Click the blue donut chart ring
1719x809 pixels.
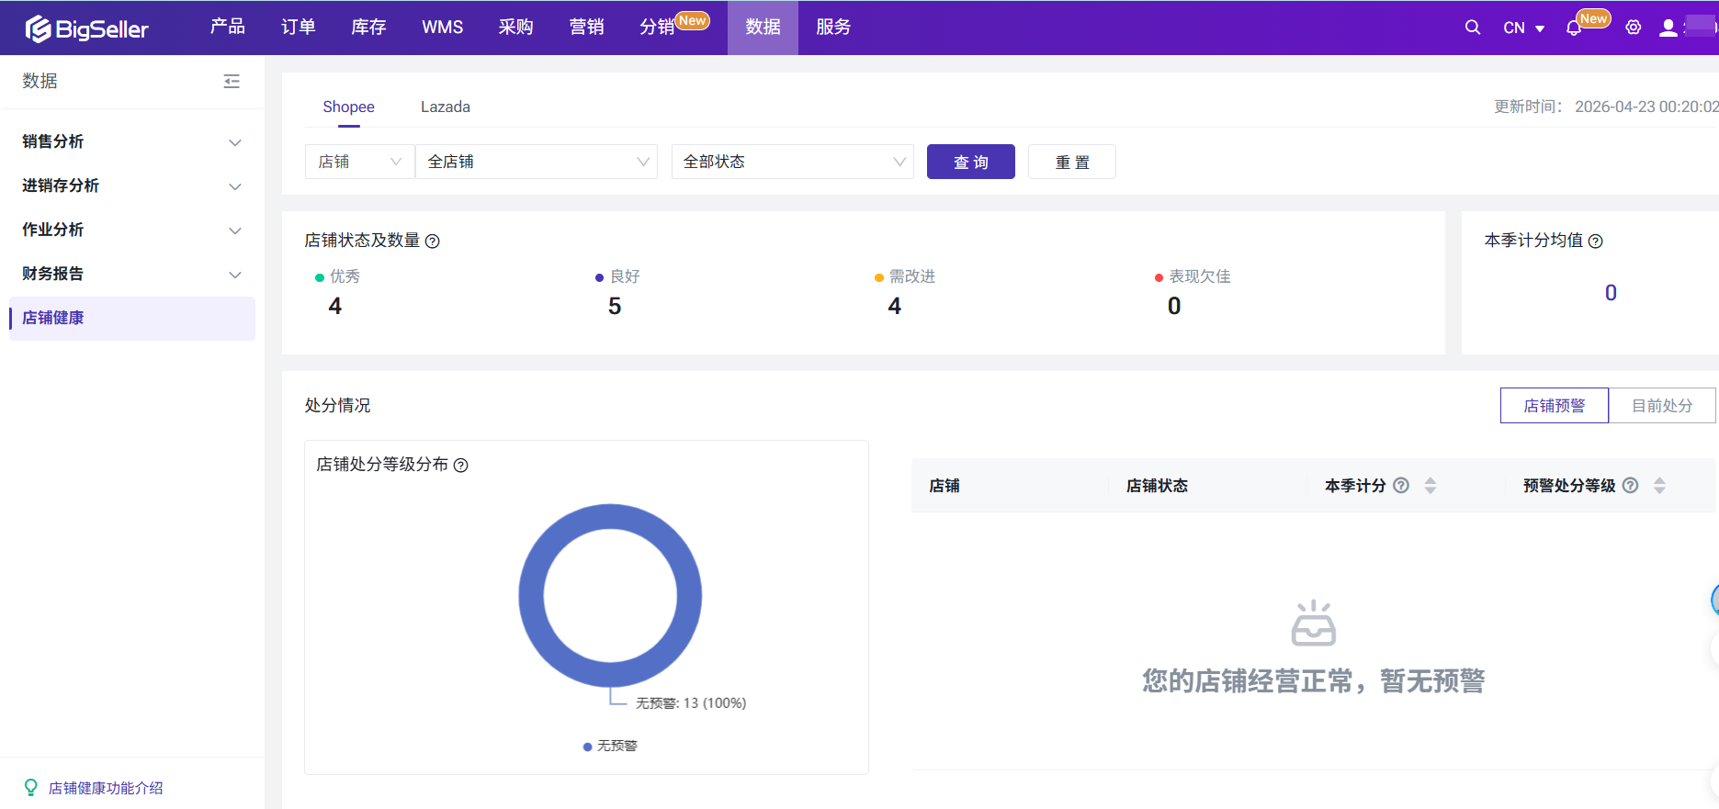(x=532, y=596)
